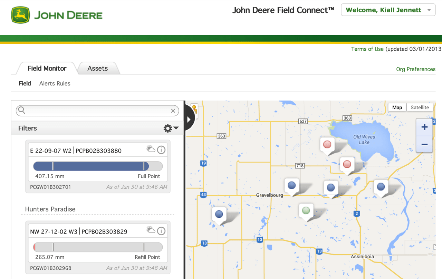Click the As of Jun 30 at 9:46 AM timestamp
Screen dimensions: 442x279
coord(137,187)
